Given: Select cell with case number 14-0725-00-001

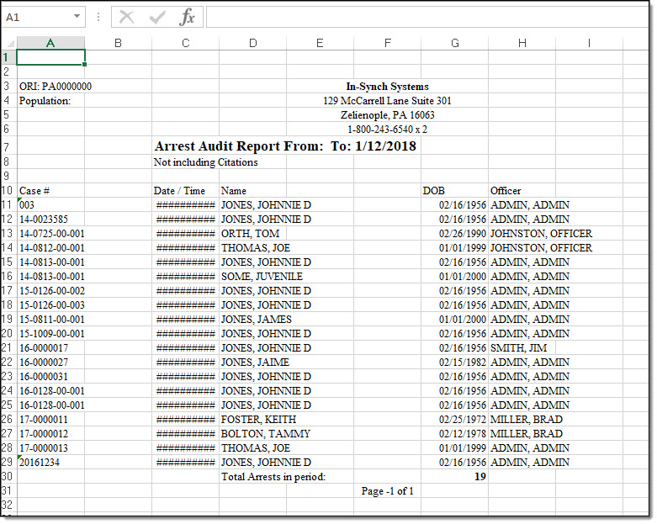Looking at the screenshot, I should coord(52,234).
